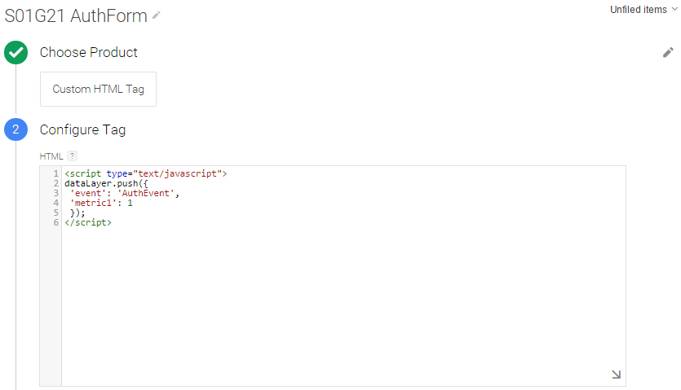Viewport: 681px width, 390px height.
Task: Click the closing script tag line
Action: click(88, 222)
